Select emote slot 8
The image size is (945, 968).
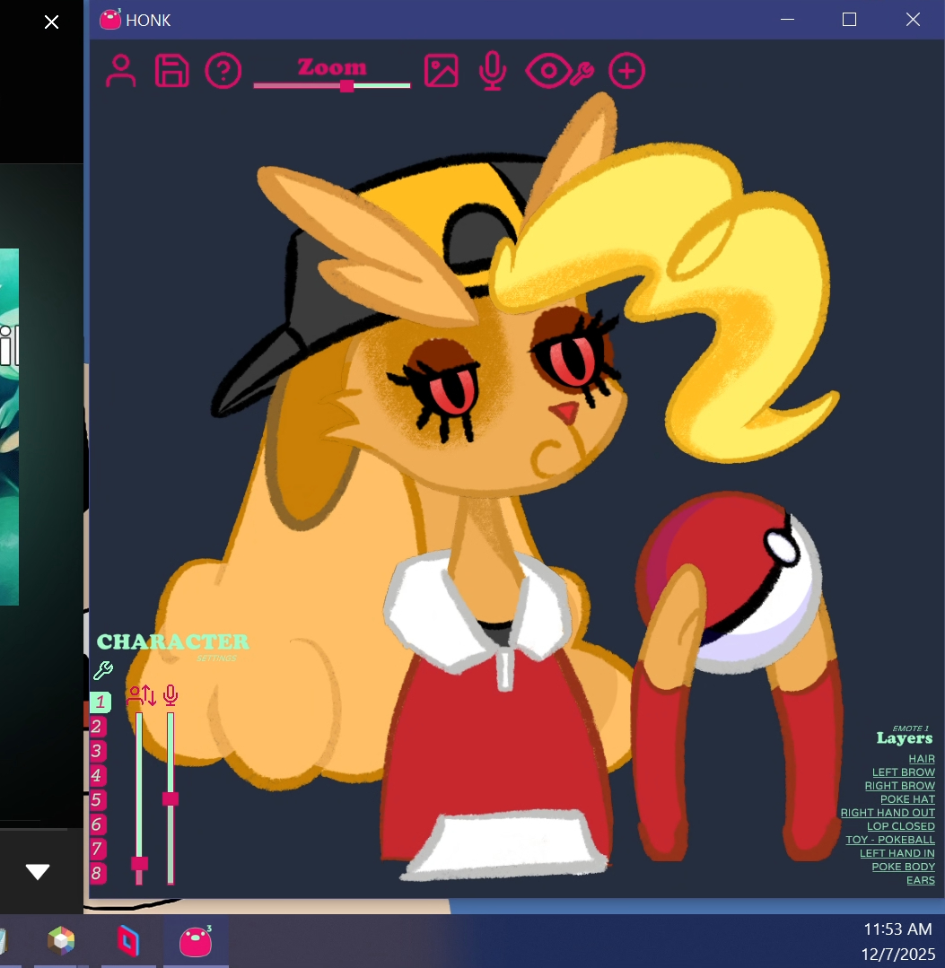(x=98, y=873)
